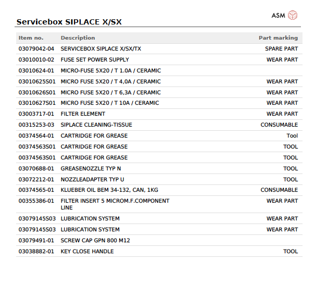This screenshot has width=315, height=285.
Task: Select item number 03070688-01
Action: (36, 169)
